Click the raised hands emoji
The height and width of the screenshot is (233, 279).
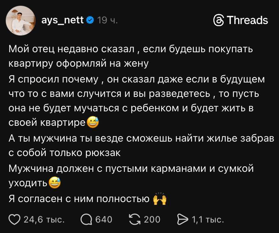[x=160, y=199]
